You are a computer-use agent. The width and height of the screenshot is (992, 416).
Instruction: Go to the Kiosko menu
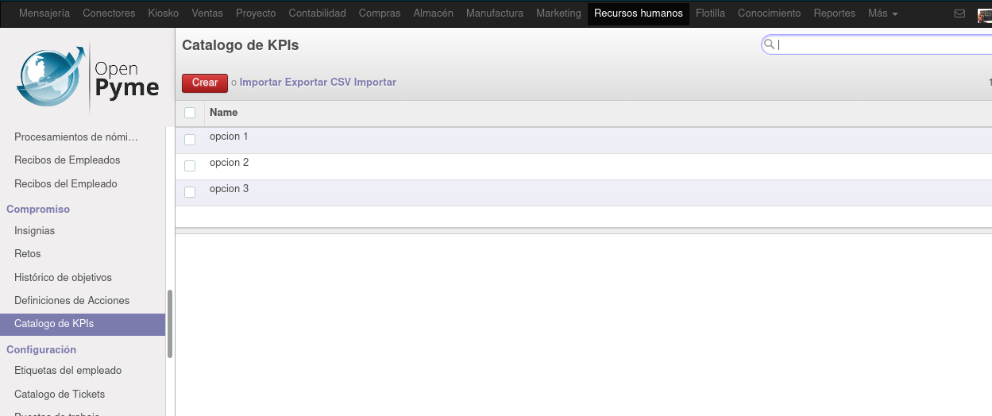[164, 13]
